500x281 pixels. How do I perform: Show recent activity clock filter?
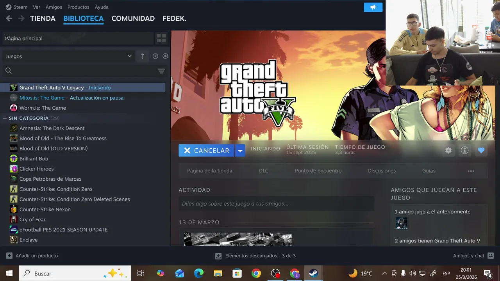(155, 56)
